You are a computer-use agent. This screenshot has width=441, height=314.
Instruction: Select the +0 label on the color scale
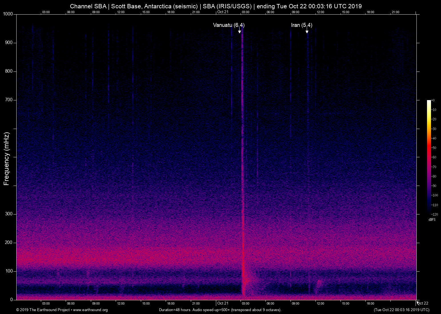click(433, 100)
